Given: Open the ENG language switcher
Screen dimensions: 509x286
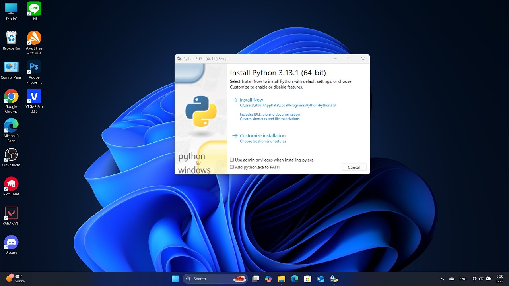Looking at the screenshot, I should pyautogui.click(x=463, y=279).
